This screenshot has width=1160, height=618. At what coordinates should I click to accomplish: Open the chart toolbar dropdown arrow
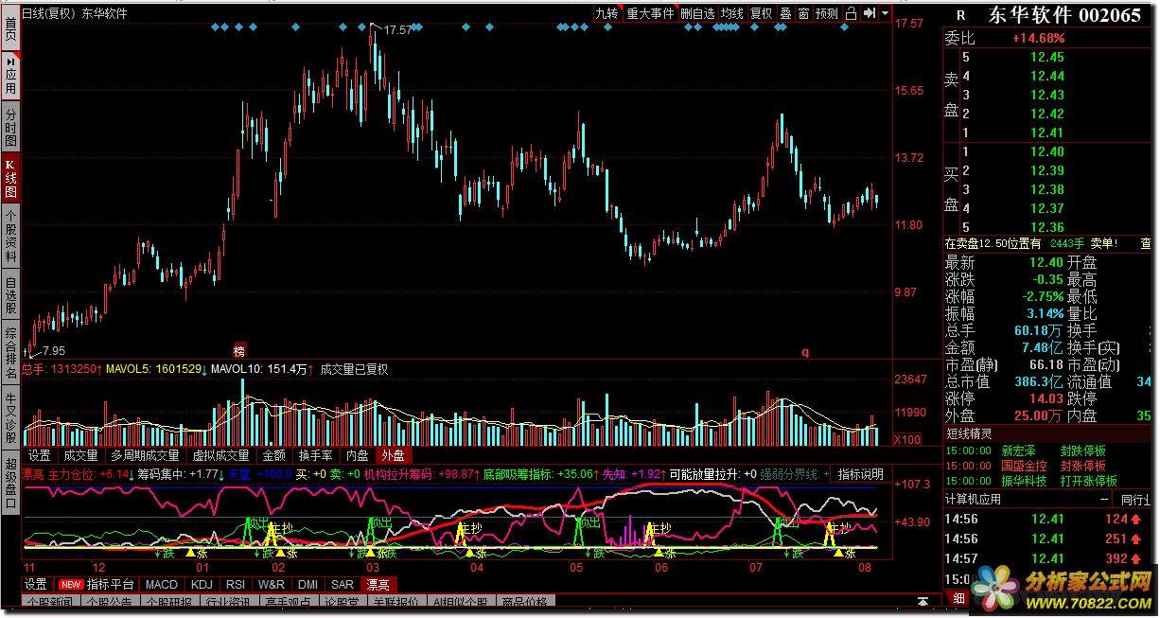click(885, 13)
